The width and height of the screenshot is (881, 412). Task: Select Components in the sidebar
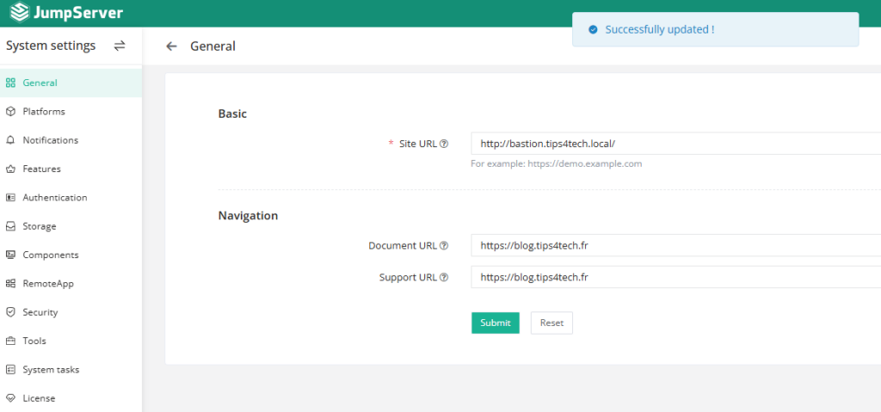50,255
